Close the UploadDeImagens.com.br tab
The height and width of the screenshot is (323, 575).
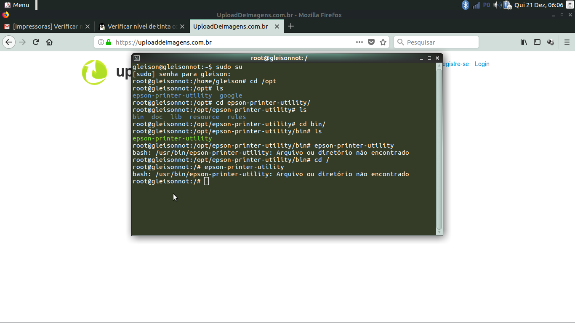pos(277,26)
